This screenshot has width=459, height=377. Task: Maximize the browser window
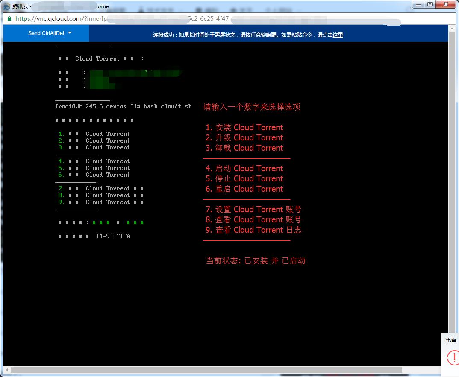430,4
